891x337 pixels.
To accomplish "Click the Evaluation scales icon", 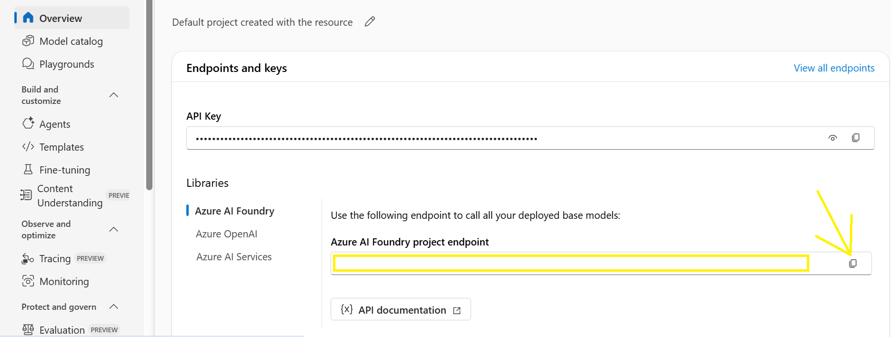I will (x=28, y=329).
